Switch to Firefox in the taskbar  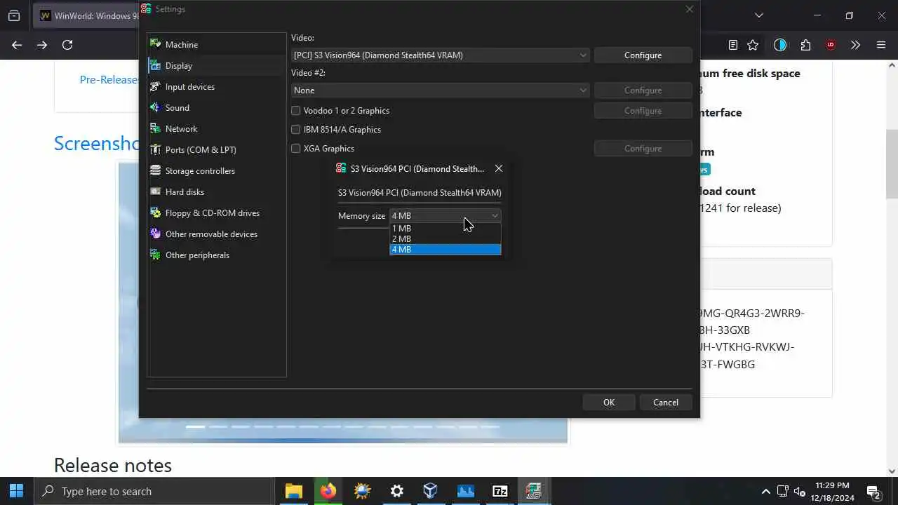(x=328, y=491)
